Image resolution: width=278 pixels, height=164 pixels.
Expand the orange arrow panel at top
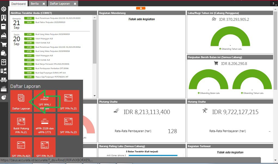pyautogui.click(x=141, y=8)
